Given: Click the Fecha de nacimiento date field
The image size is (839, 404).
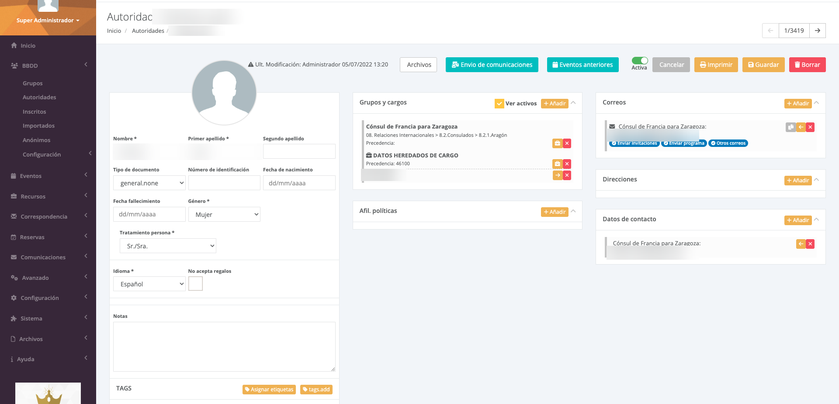Looking at the screenshot, I should (299, 183).
